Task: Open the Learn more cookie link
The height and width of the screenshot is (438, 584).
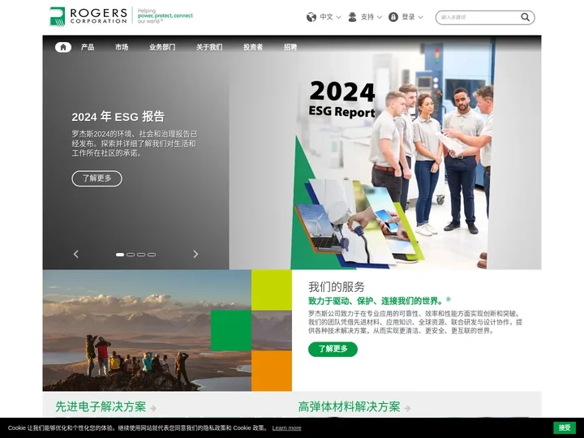Action: 287,428
